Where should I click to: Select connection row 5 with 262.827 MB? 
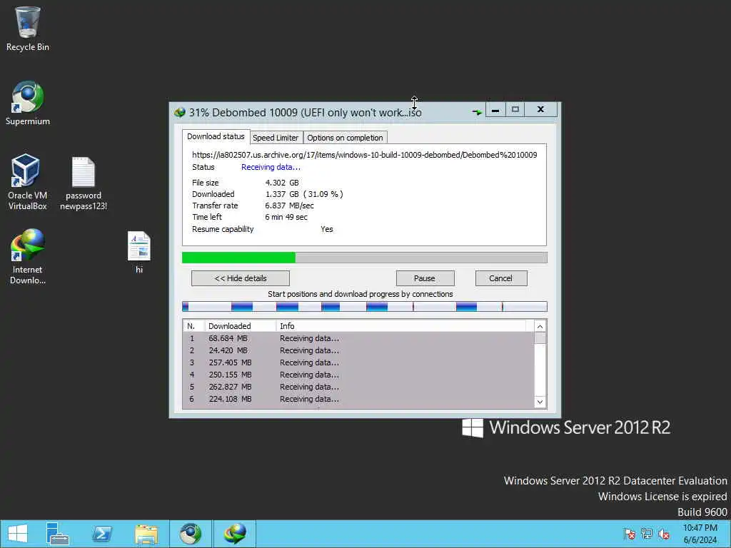pos(358,387)
